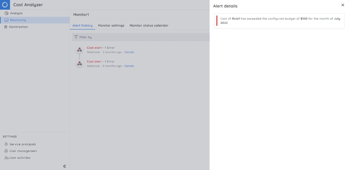Go to Optimization in the sidebar
The image size is (349, 170).
(x=18, y=27)
